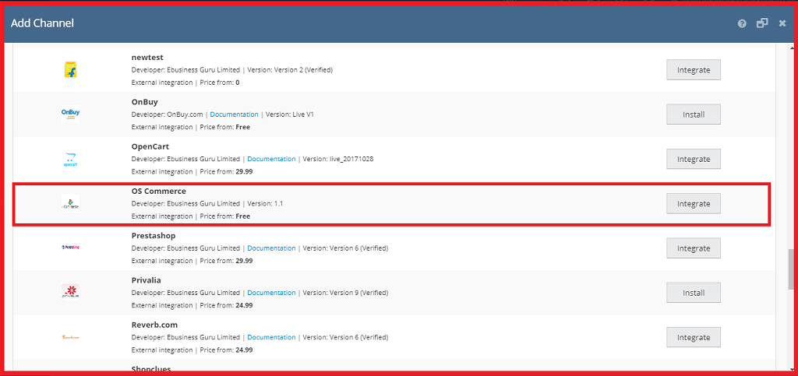The width and height of the screenshot is (798, 376).
Task: Close the Add Channel dialog
Action: [782, 23]
